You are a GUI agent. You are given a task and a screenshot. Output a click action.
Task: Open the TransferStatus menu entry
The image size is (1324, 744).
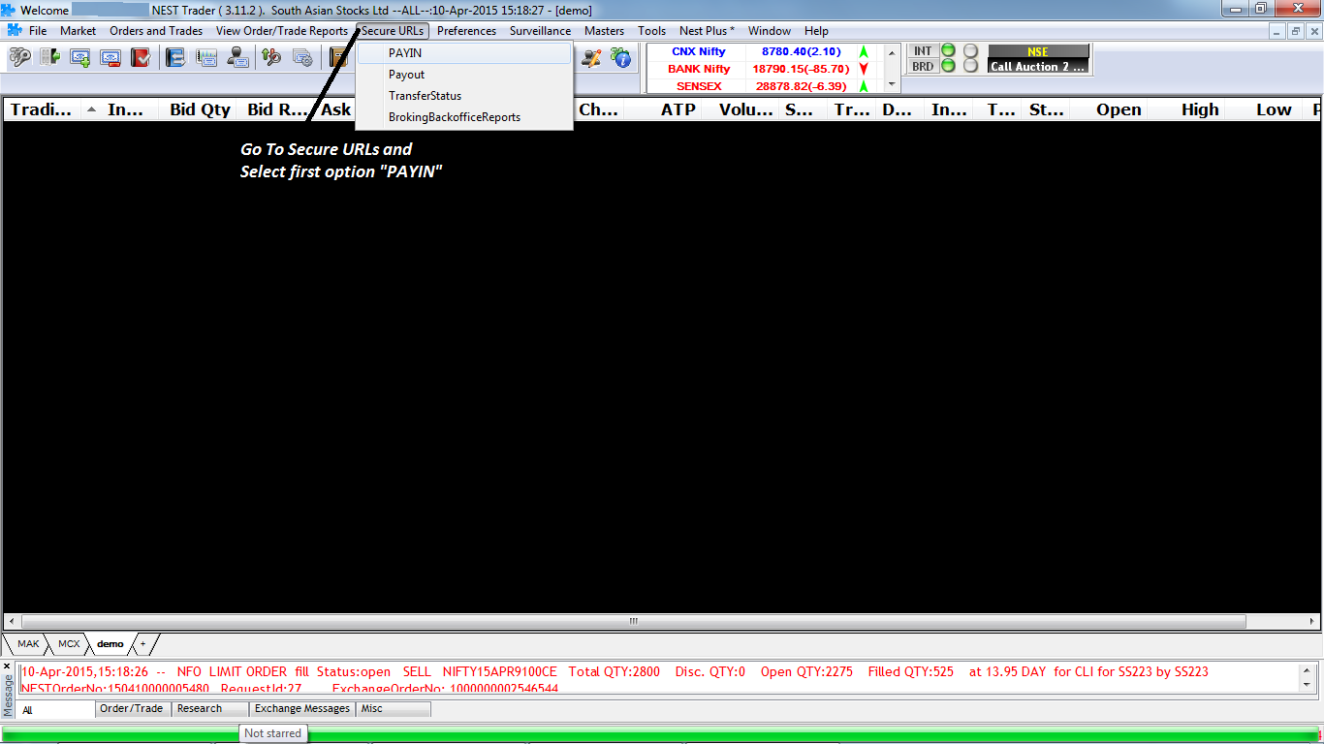pyautogui.click(x=464, y=96)
